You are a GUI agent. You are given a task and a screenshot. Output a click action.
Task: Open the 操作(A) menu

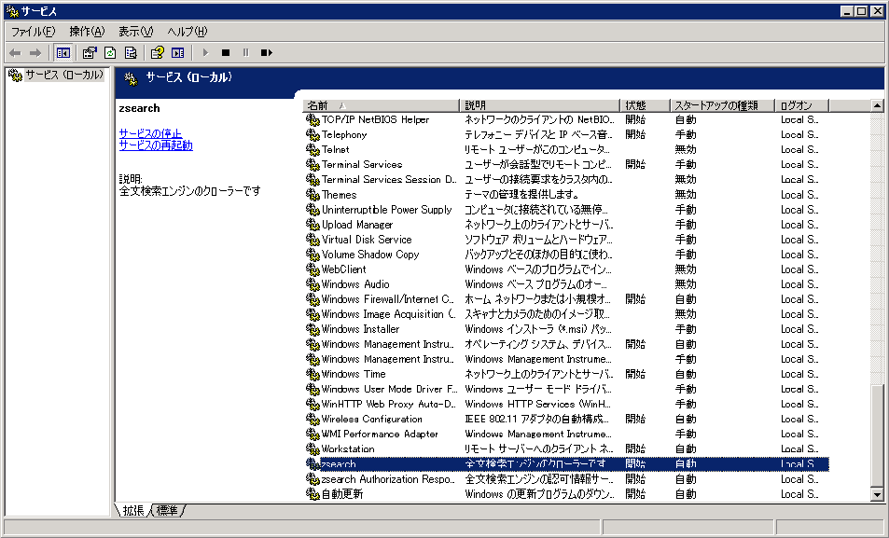(x=87, y=32)
